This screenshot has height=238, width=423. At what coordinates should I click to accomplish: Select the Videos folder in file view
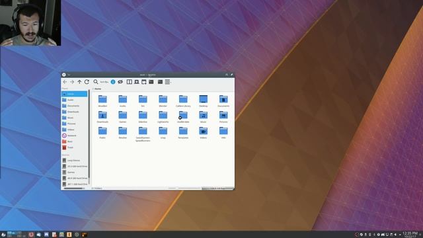204,133
